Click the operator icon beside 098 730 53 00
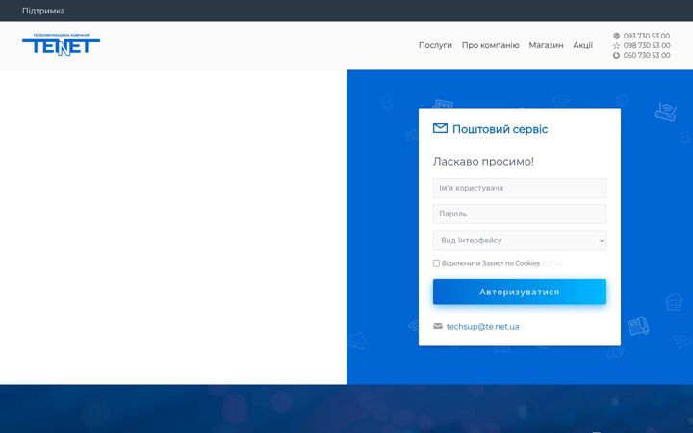Screen dimensions: 693x433 617,45
